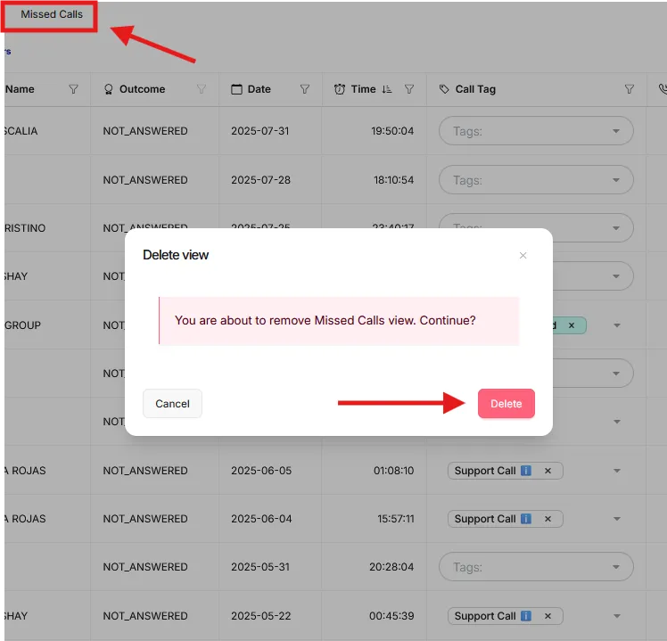Select the time cell 19:50:04
667x641 pixels.
point(392,130)
